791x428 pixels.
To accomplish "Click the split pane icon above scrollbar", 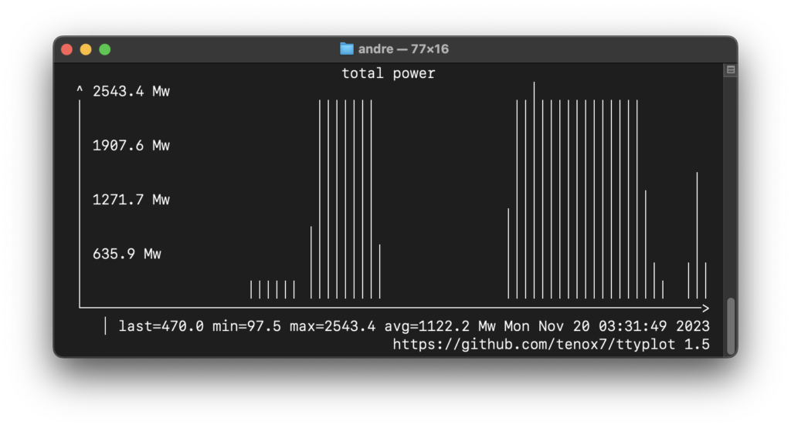I will click(730, 70).
